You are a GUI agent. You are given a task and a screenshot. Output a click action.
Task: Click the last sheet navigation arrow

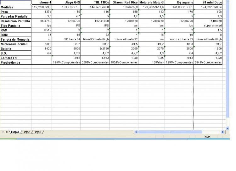7,132
